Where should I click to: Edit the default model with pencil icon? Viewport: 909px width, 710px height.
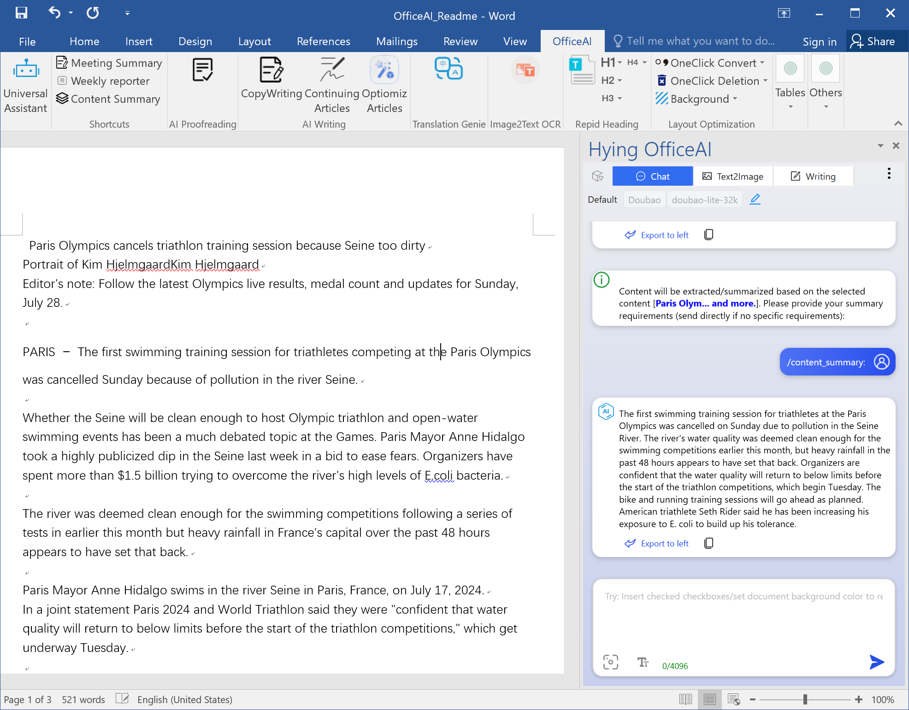click(755, 200)
